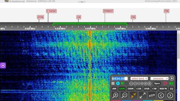Click the Antenna: DIPOLO-20 40 text
180x101 pixels.
(40, 1)
